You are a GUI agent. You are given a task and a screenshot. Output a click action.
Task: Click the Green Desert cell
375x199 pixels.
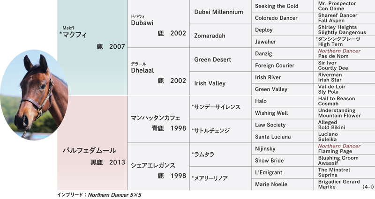click(212, 59)
